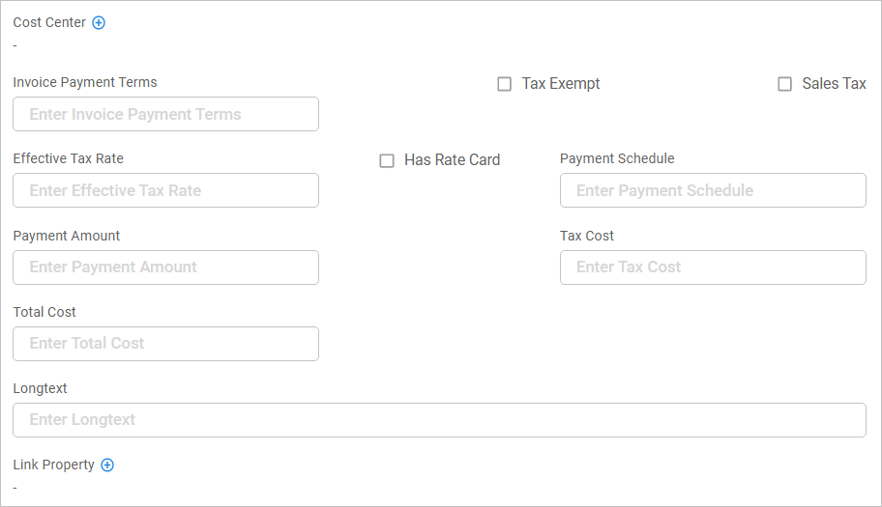Click the plus icon beside Link Property
The width and height of the screenshot is (882, 507).
click(x=107, y=465)
